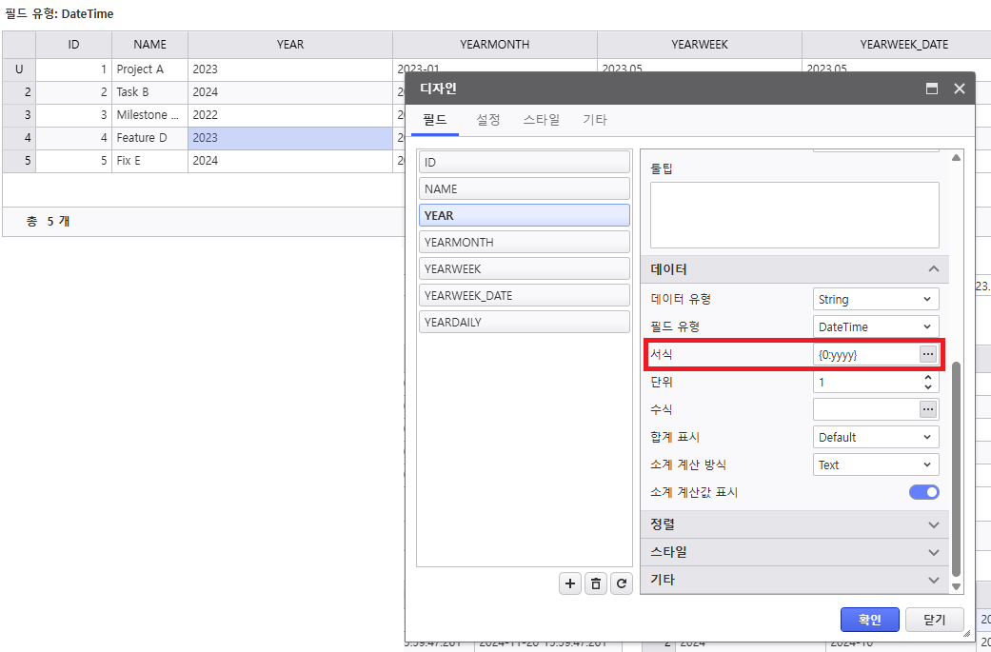Viewport: 991px width, 652px height.
Task: Open the 소계 계산 방식 Text dropdown
Action: [x=876, y=464]
